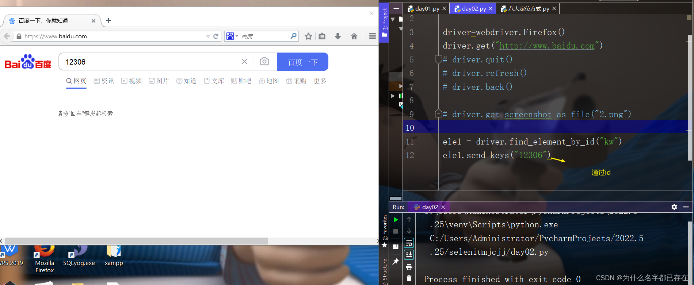Open Run panel settings gear

point(674,207)
